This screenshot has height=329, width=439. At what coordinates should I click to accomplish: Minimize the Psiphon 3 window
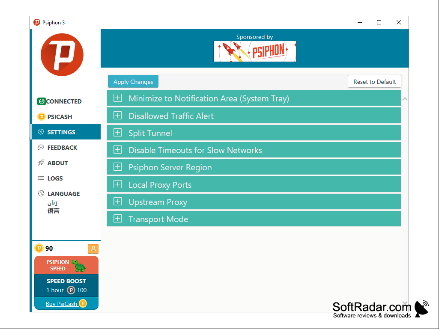[360, 22]
